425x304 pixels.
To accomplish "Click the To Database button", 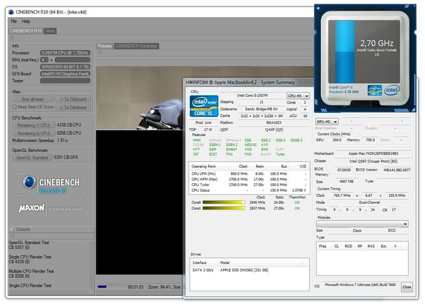I will (73, 107).
